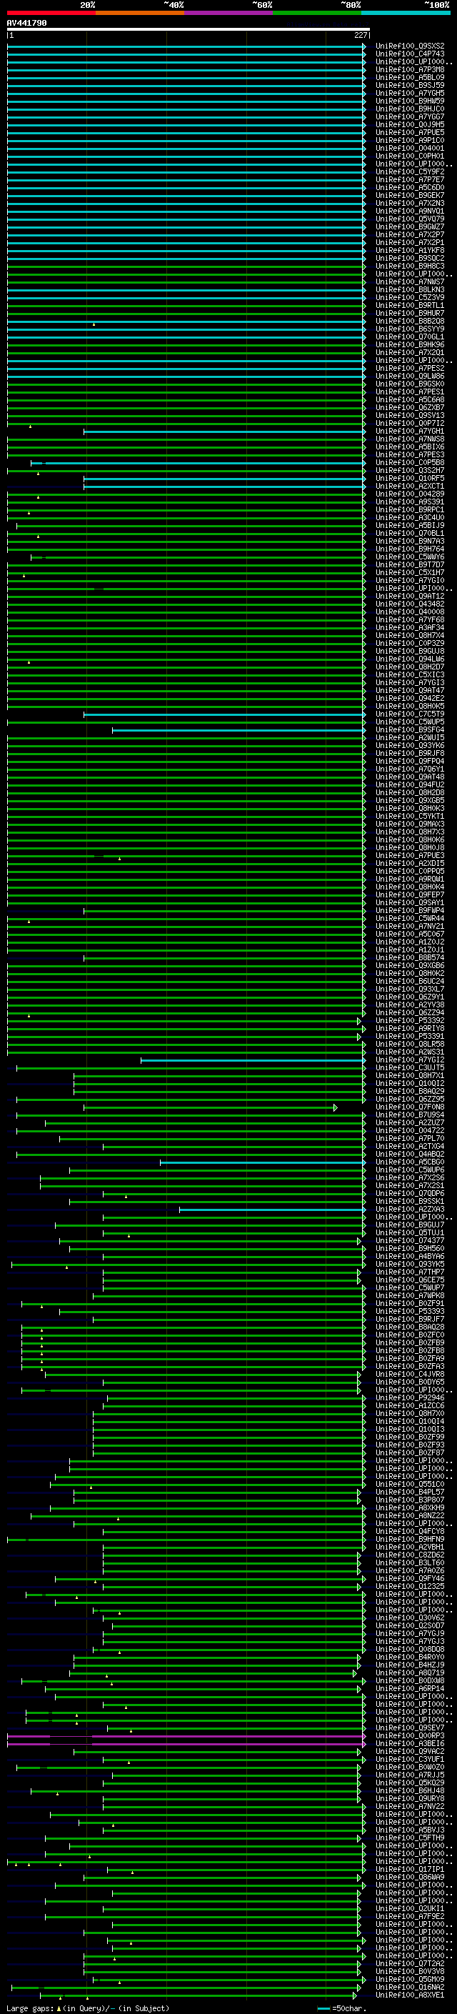The image size is (457, 2014).
Task: Select the UniRef100_B7U9S4 label
Action: [410, 1116]
